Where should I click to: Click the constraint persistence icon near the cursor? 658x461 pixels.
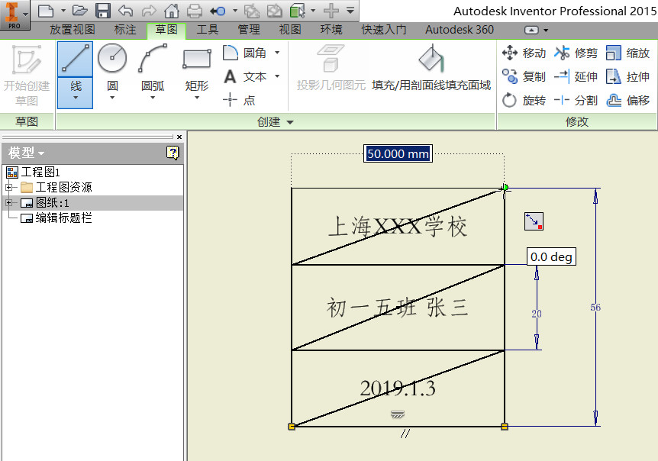[x=534, y=221]
